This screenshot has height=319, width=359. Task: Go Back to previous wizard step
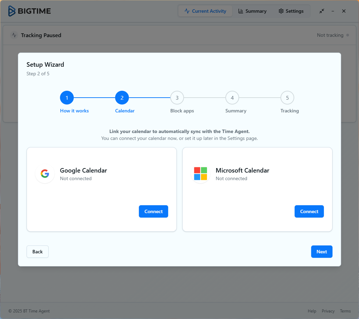point(38,252)
